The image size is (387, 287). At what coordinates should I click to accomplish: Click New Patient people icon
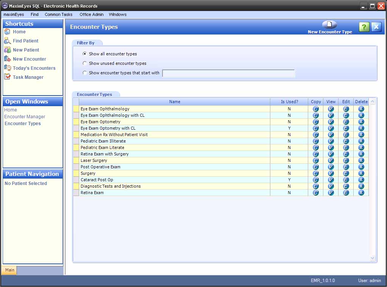click(8, 50)
